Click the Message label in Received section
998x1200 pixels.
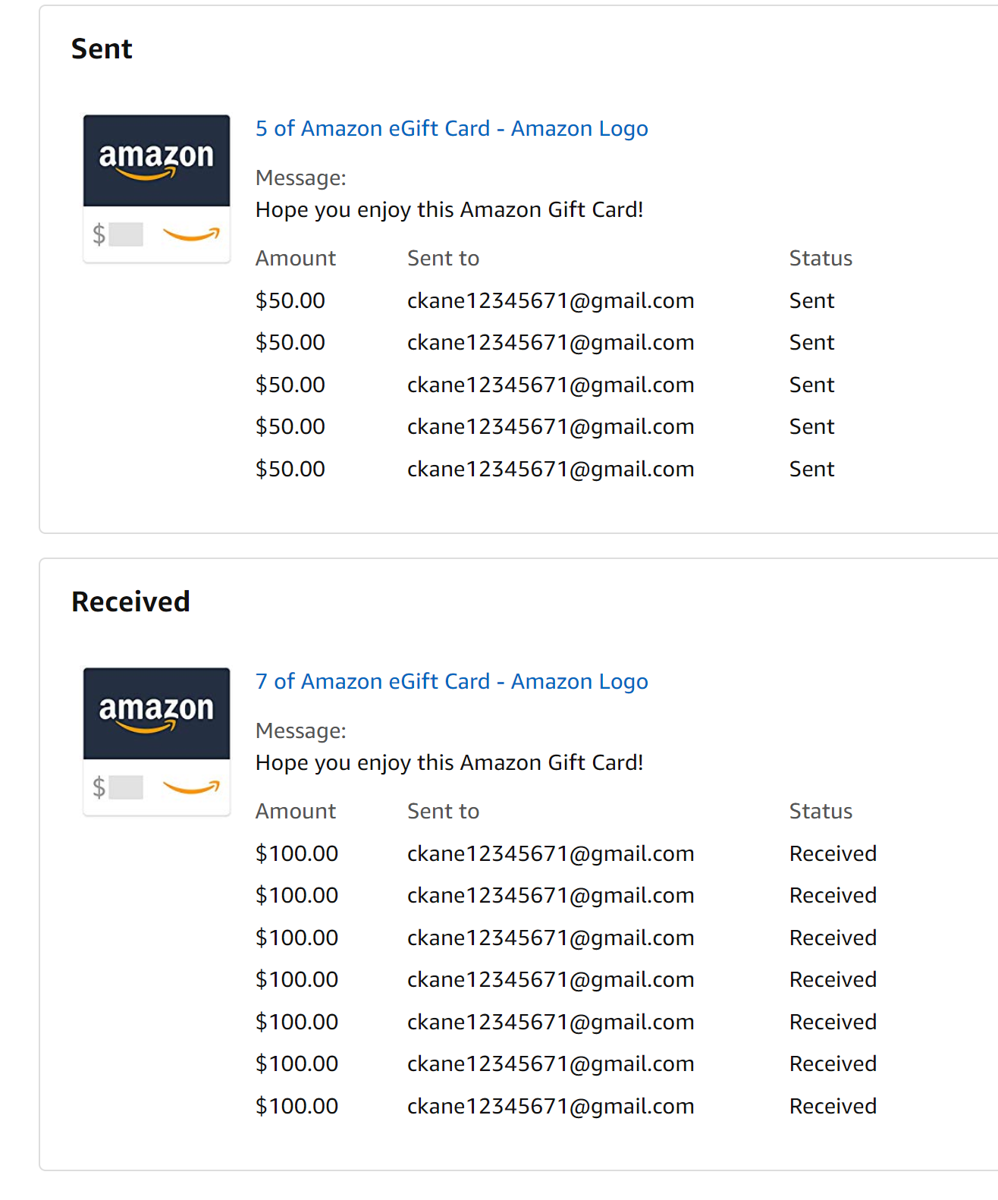[x=300, y=731]
